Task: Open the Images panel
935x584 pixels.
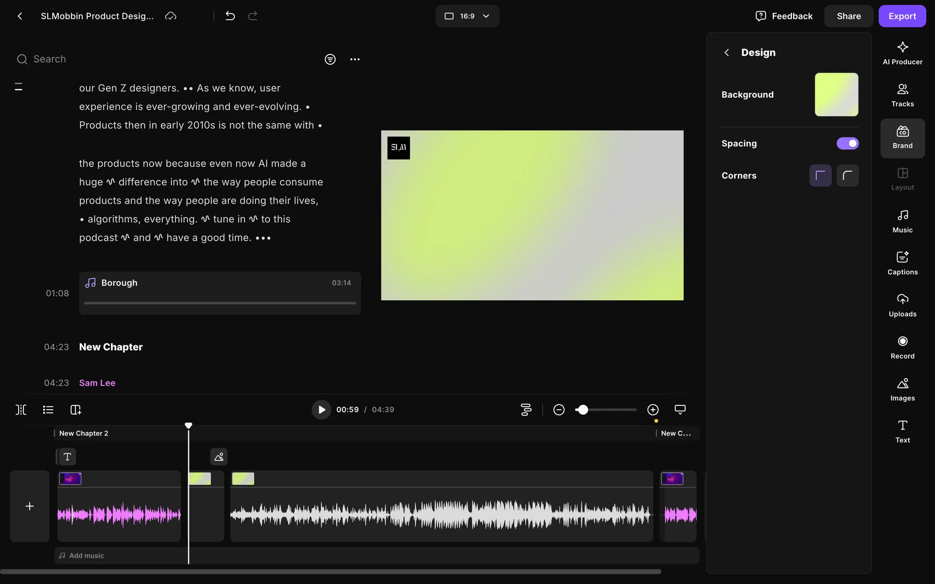Action: [x=902, y=389]
